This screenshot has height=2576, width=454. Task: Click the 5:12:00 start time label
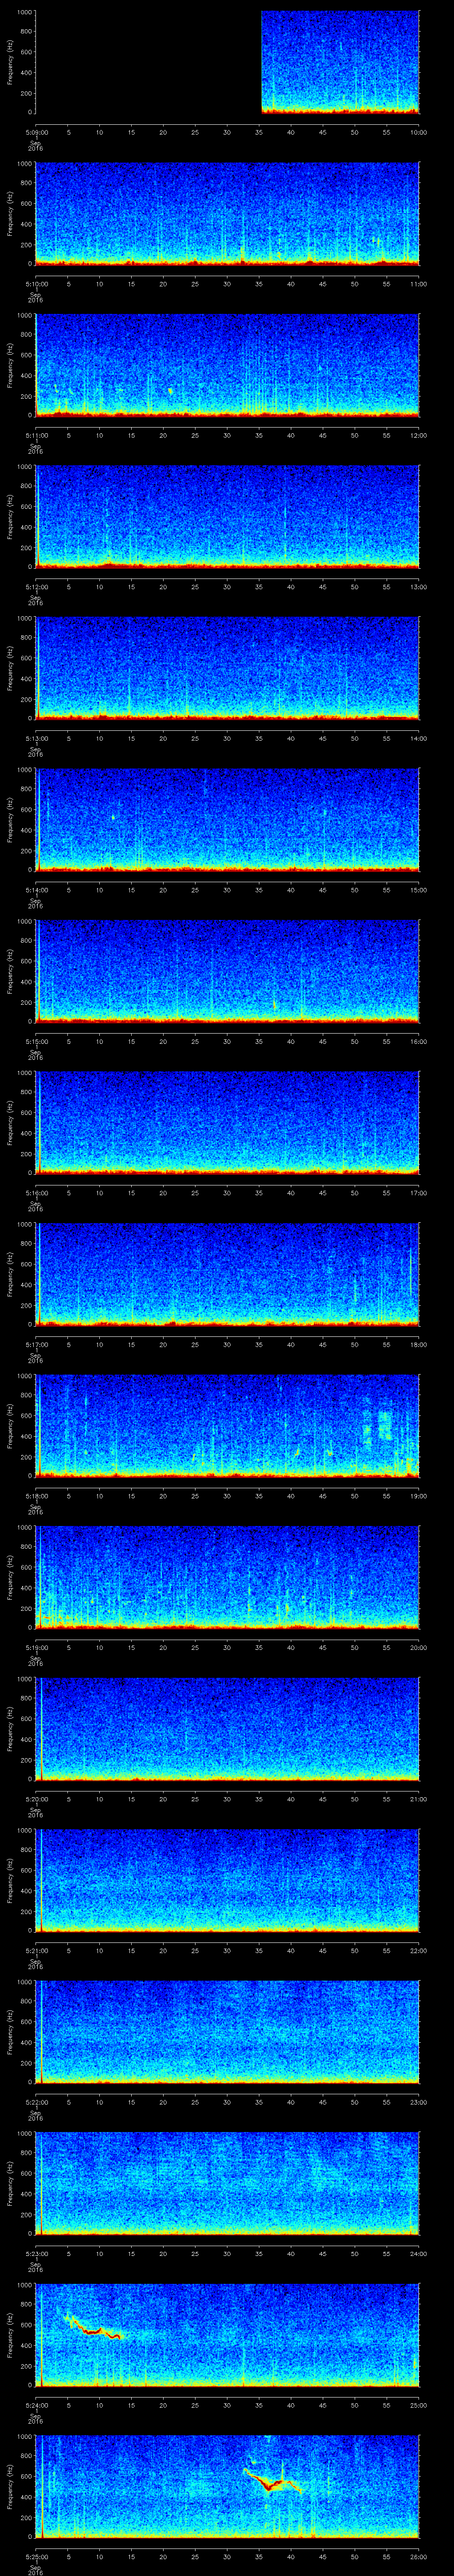tap(36, 587)
